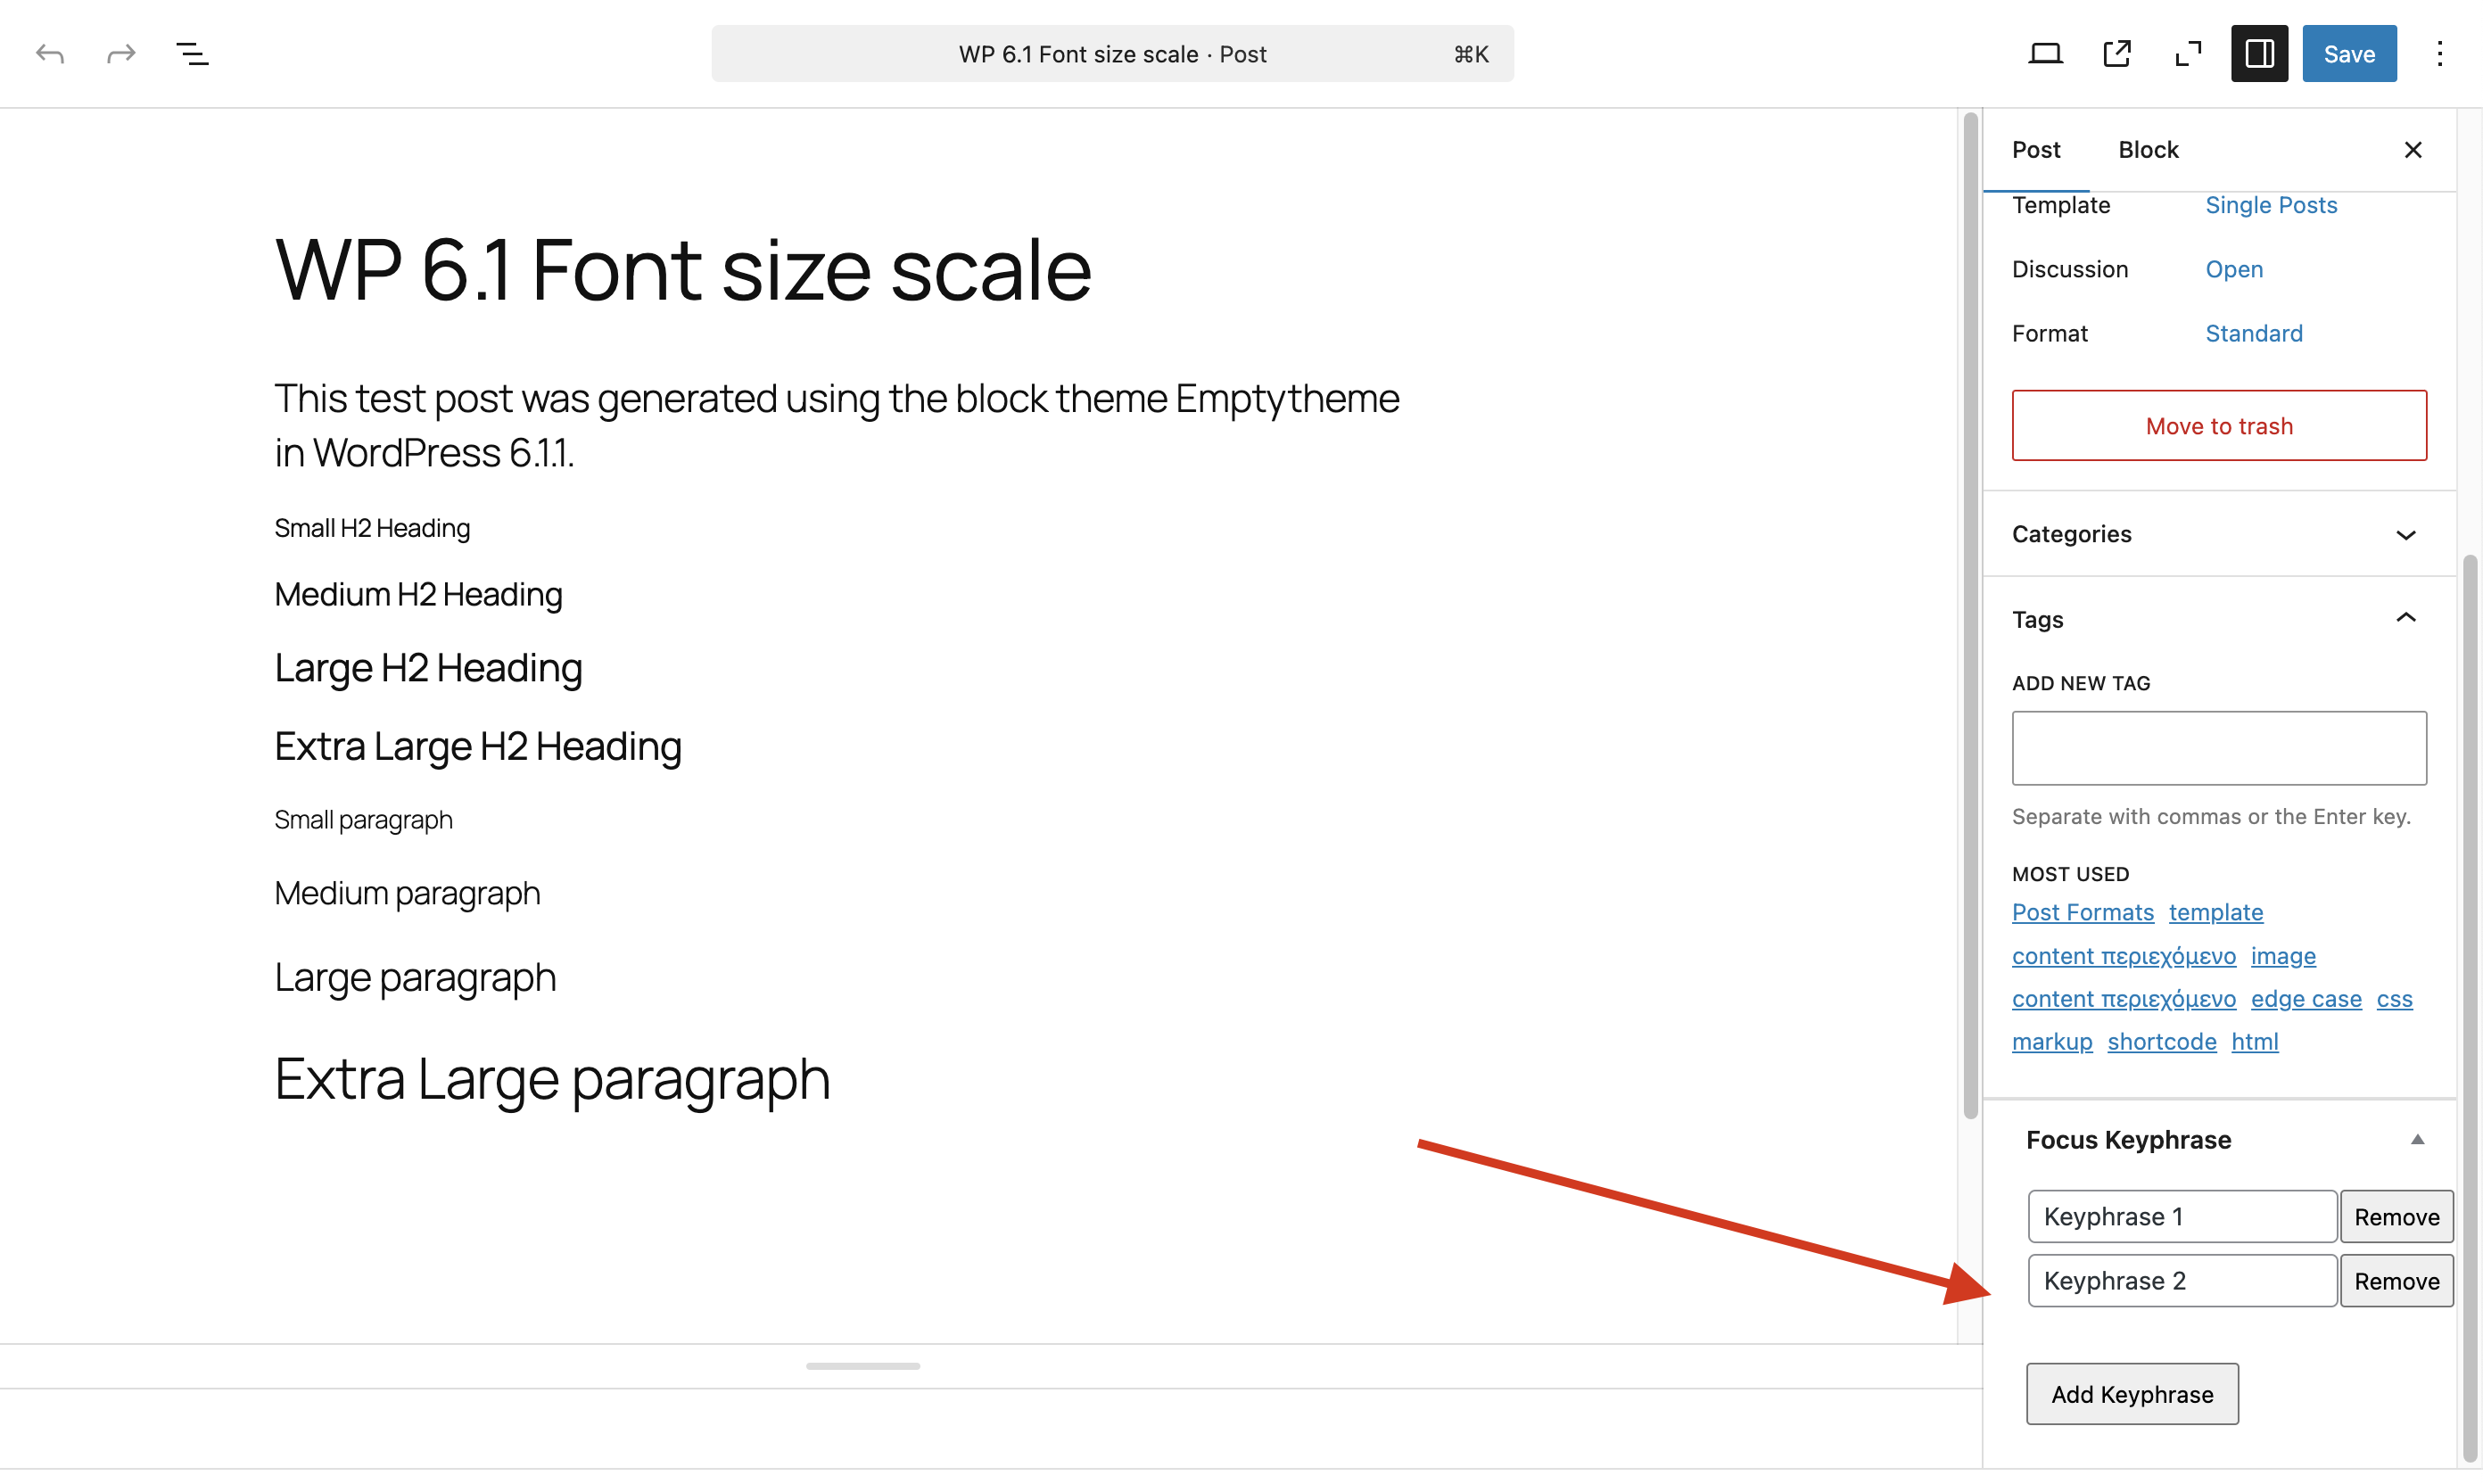Click the intro paragraph about Emptytheme

836,425
